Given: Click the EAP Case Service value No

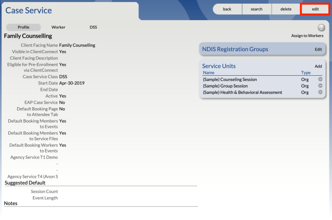Looking at the screenshot, I should pyautogui.click(x=62, y=103).
